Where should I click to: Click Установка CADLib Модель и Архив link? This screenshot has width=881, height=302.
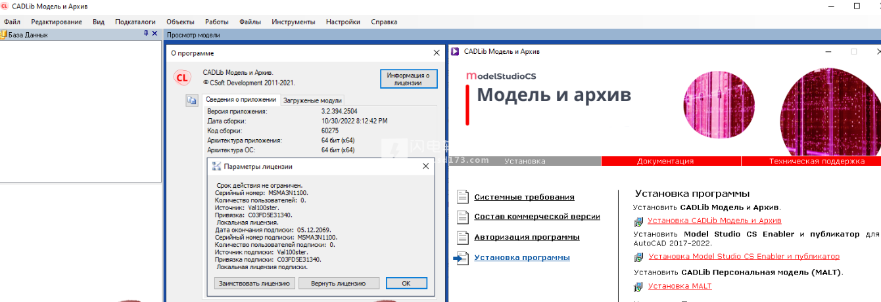coord(715,221)
